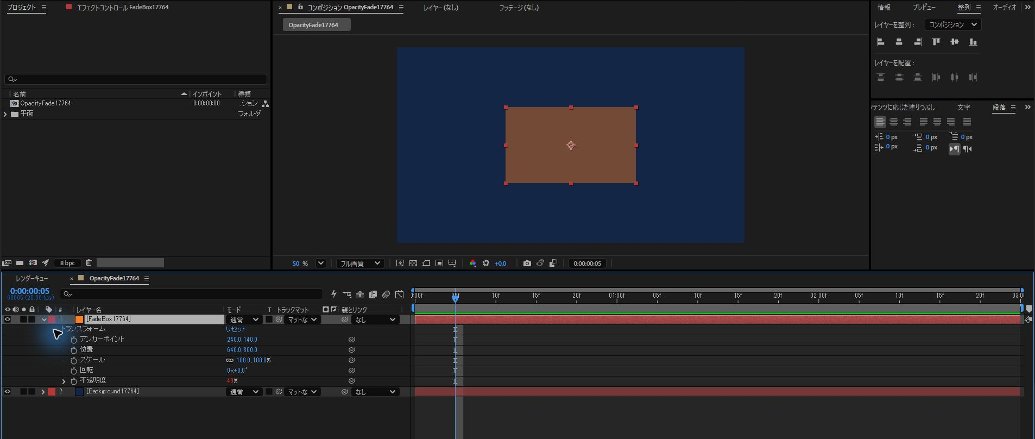
Task: Align layers to the top edge
Action: [x=936, y=42]
